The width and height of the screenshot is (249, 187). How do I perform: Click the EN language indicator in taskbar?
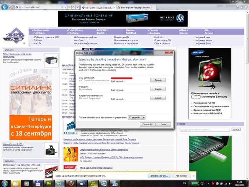point(185,183)
